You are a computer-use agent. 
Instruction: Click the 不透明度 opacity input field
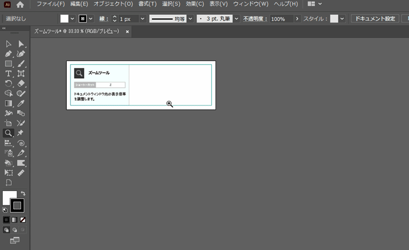click(x=281, y=19)
